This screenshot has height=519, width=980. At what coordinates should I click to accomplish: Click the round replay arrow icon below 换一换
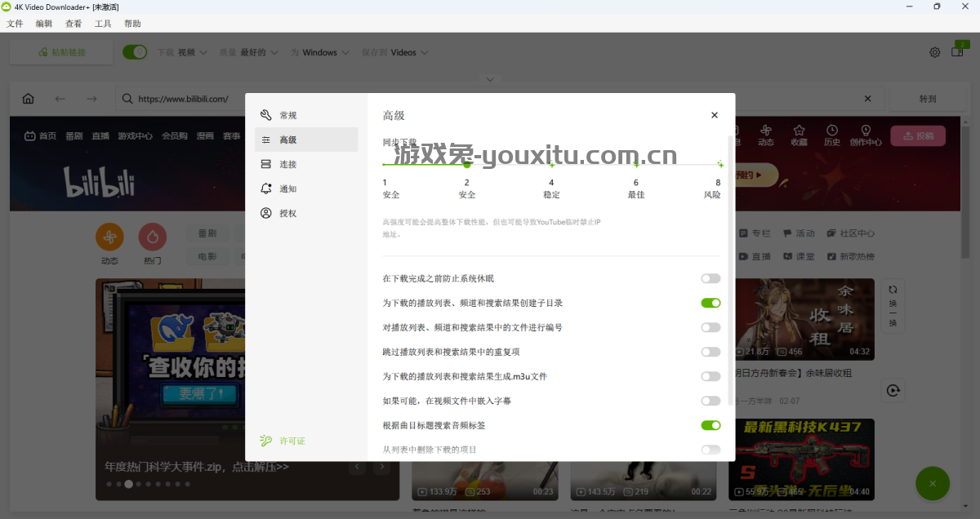pos(893,391)
